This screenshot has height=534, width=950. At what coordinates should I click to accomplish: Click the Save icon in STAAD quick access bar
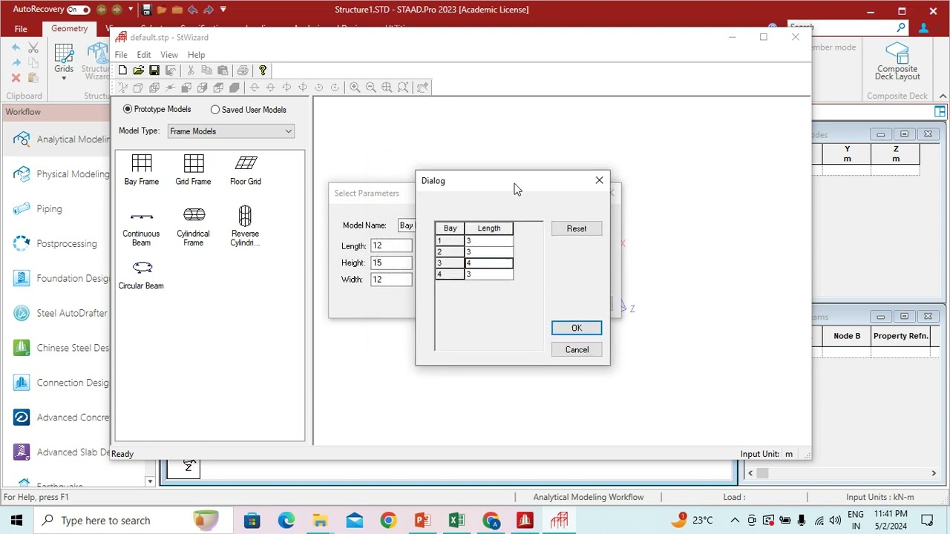pyautogui.click(x=146, y=10)
